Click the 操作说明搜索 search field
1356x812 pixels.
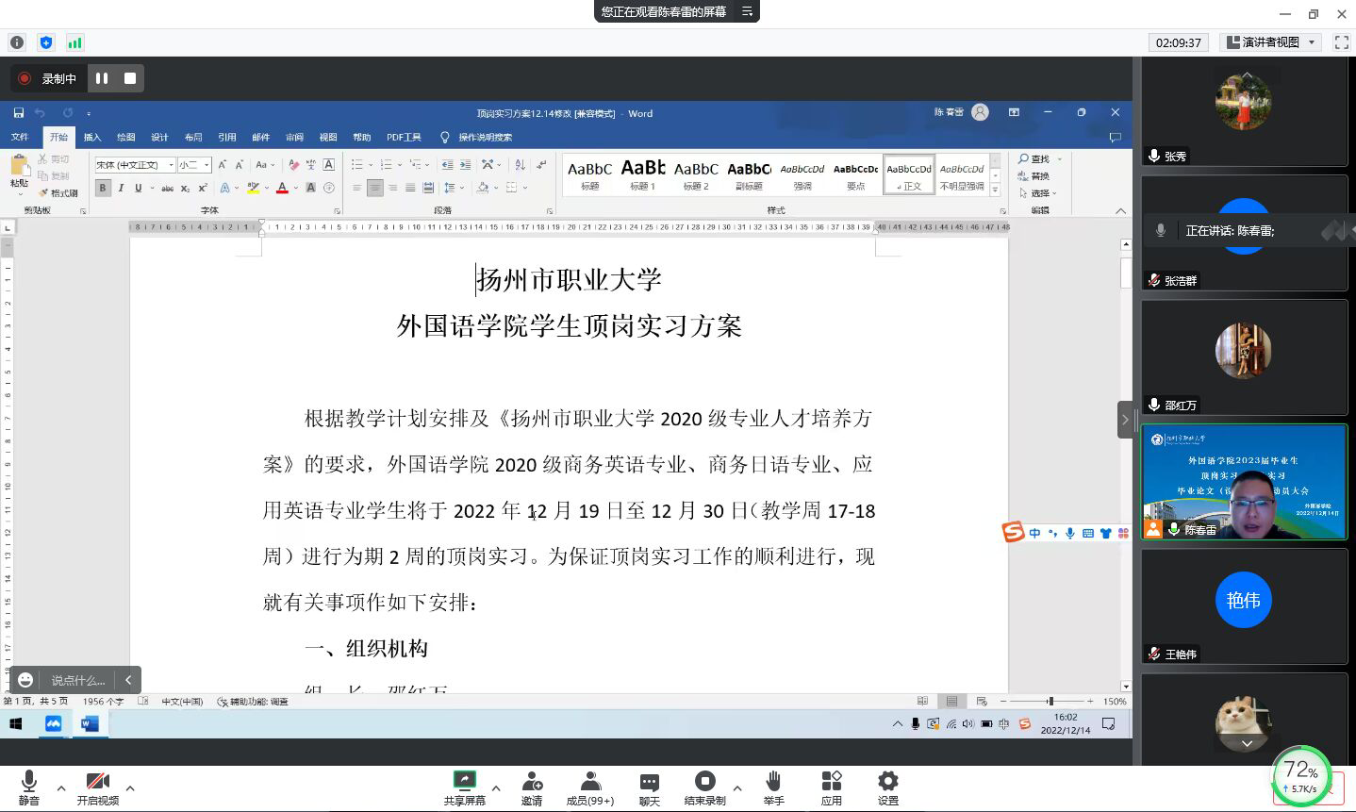point(485,138)
